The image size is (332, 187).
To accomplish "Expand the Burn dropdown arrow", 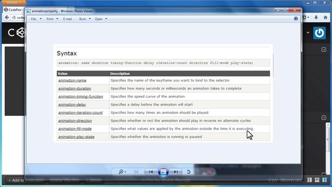I will point(90,19).
